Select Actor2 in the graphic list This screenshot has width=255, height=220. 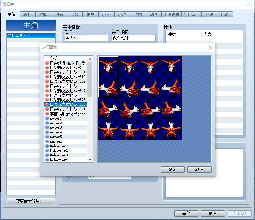click(x=66, y=123)
